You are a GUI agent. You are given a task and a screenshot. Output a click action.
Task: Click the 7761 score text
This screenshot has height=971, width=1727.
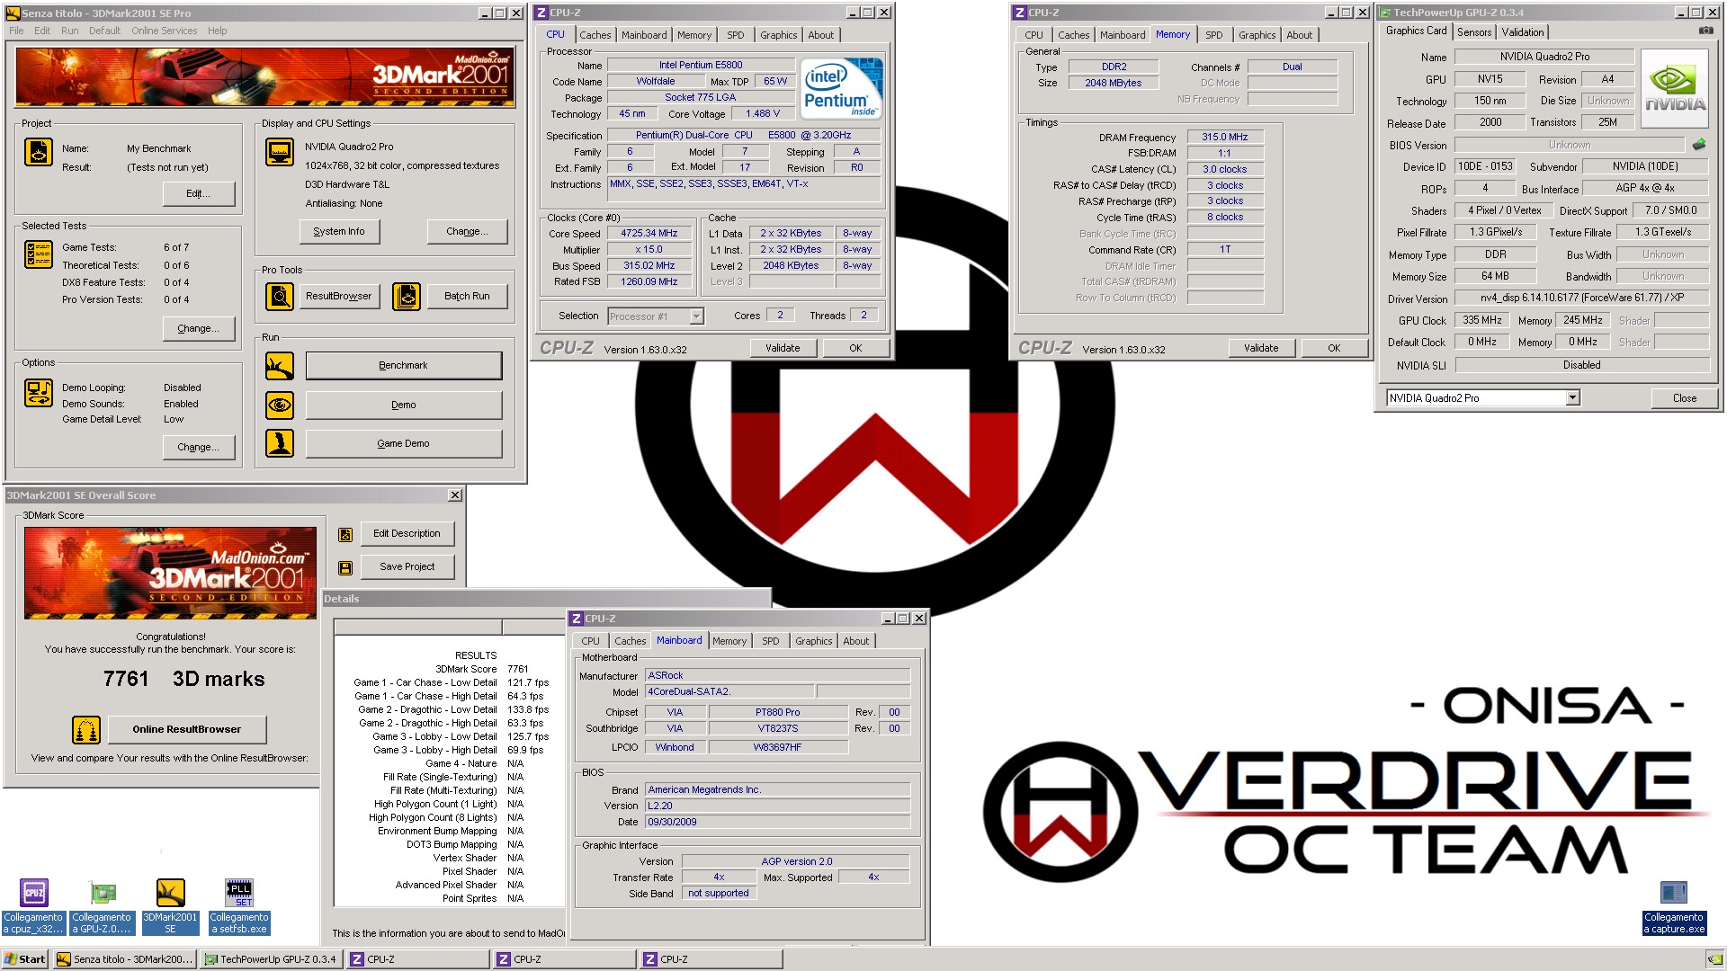tap(126, 679)
